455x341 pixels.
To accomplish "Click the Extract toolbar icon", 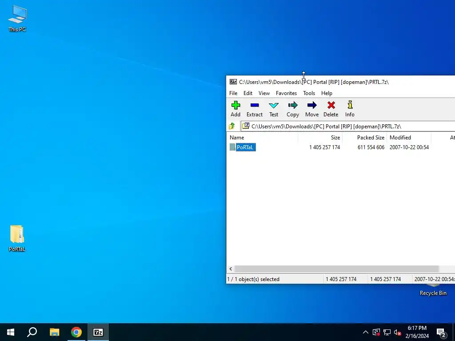I will [255, 109].
